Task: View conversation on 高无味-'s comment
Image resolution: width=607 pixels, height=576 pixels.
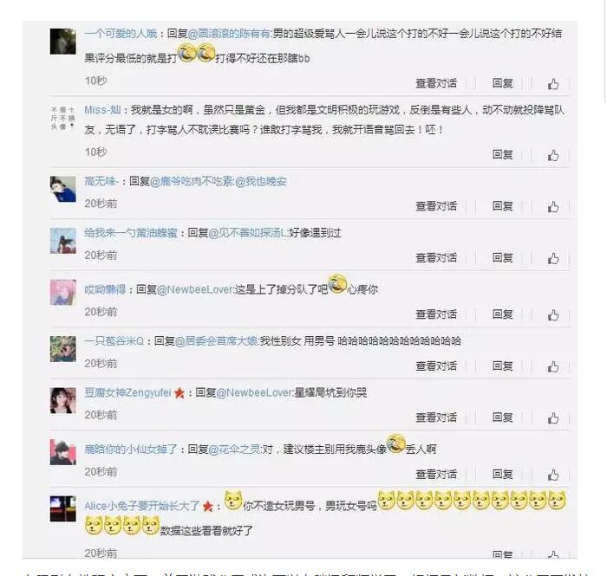Action: (436, 206)
